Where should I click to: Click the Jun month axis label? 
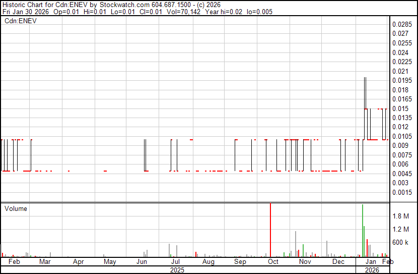point(142,262)
